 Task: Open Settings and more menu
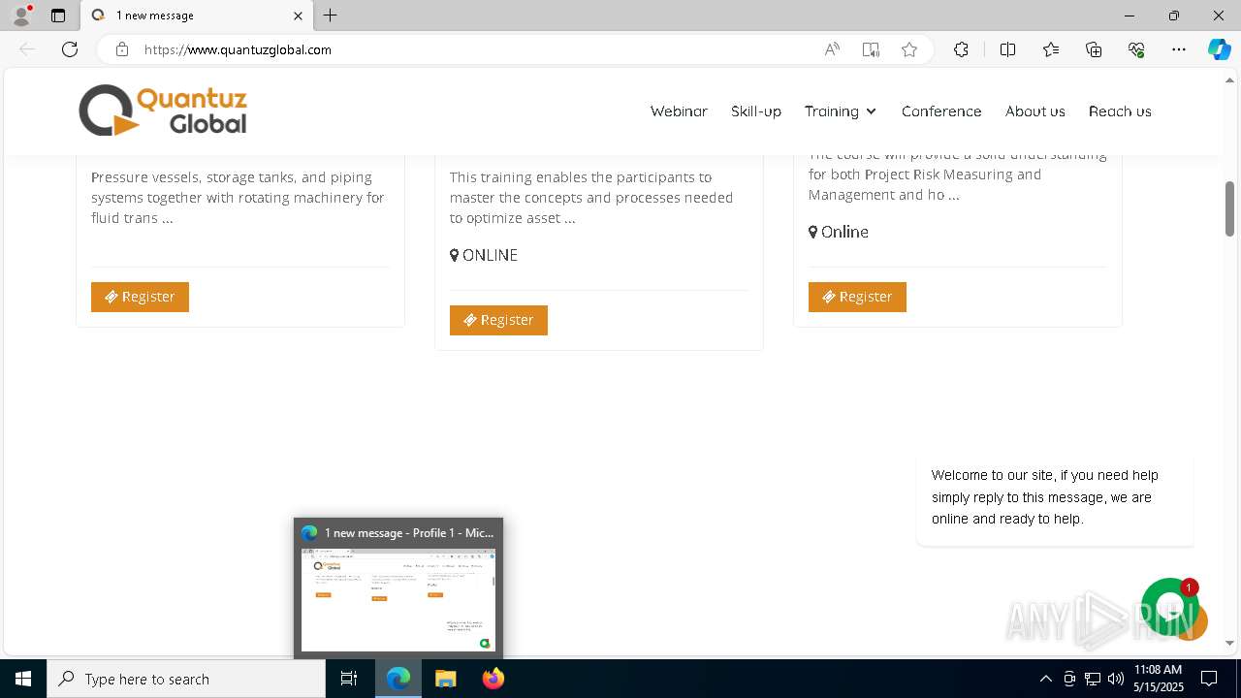tap(1179, 49)
